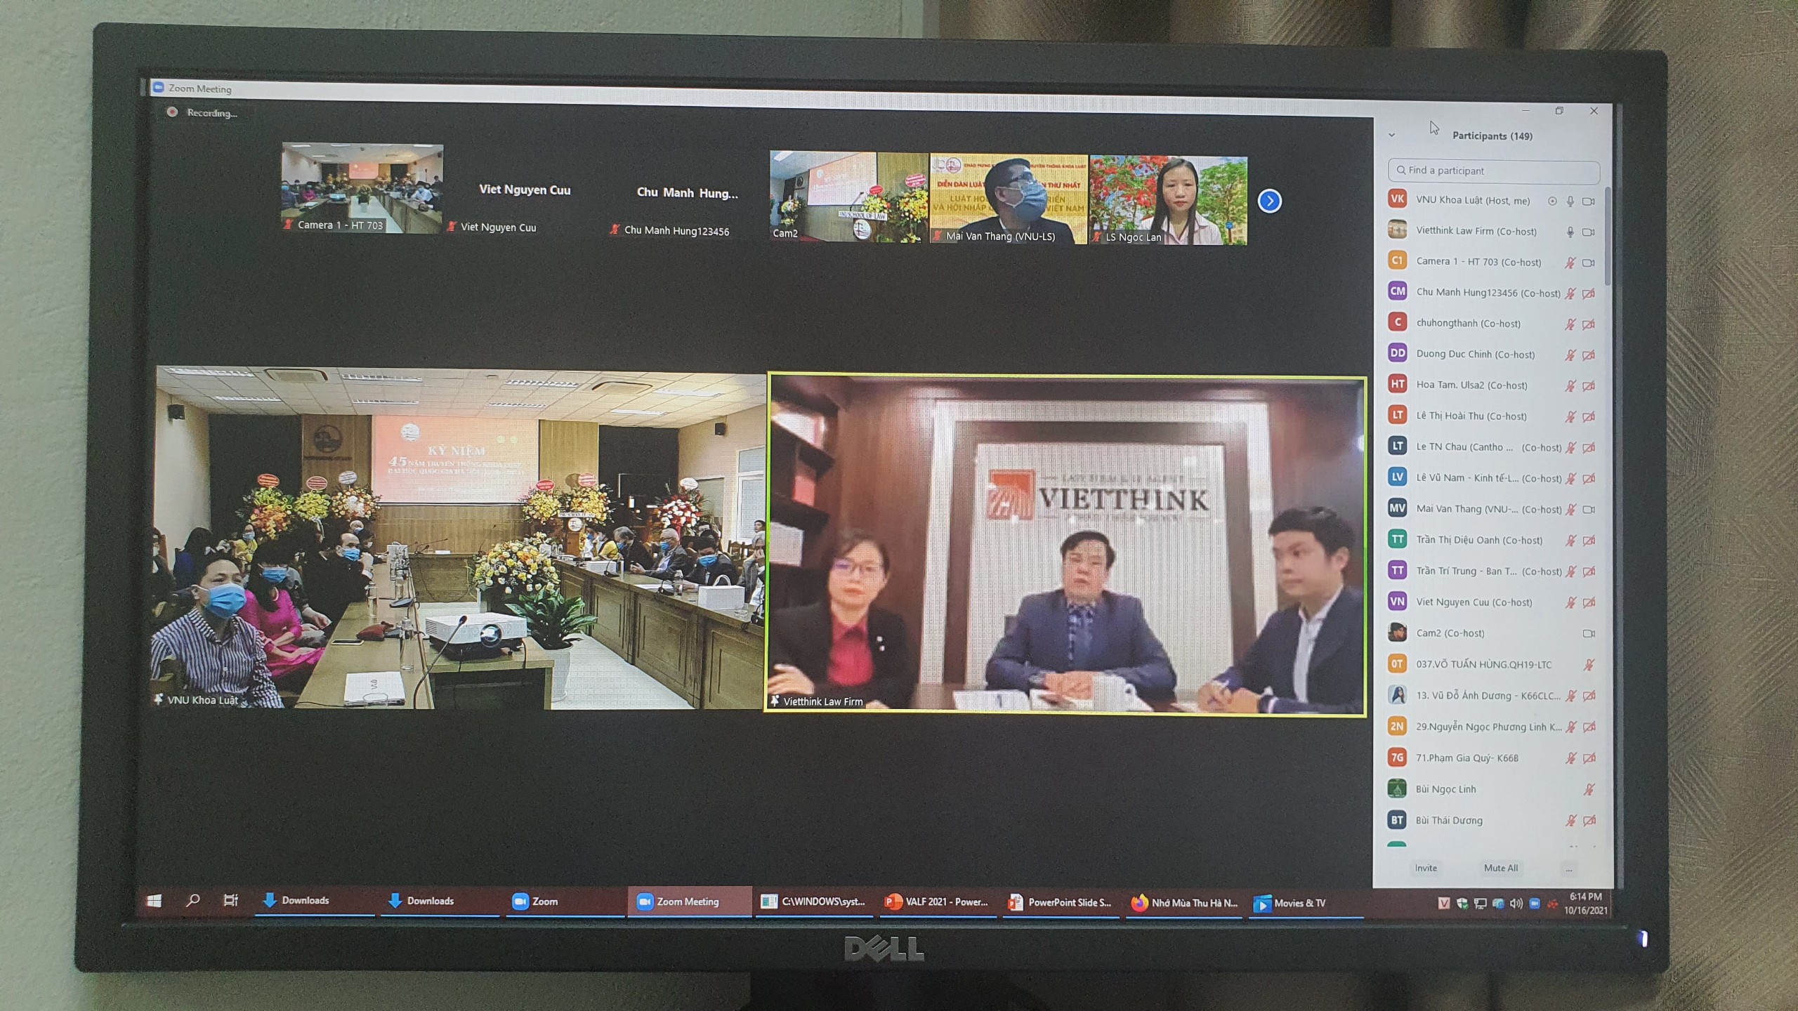
Task: Collapse Participants panel with the chevron
Action: click(x=1391, y=135)
